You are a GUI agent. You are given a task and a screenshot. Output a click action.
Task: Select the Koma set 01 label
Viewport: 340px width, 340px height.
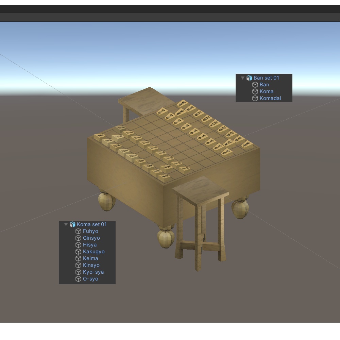coord(91,224)
